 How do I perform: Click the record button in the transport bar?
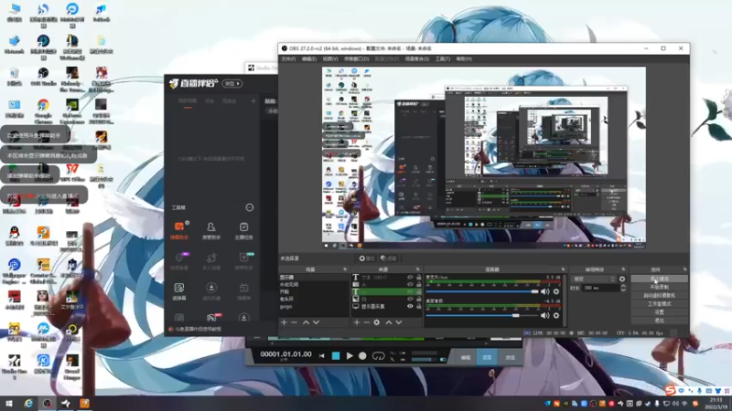[x=362, y=356]
